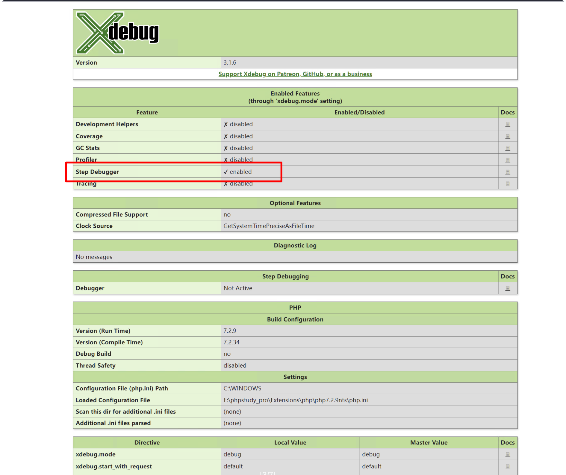Open docs icon for xdebug.mode directive
Image resolution: width=566 pixels, height=475 pixels.
(507, 454)
